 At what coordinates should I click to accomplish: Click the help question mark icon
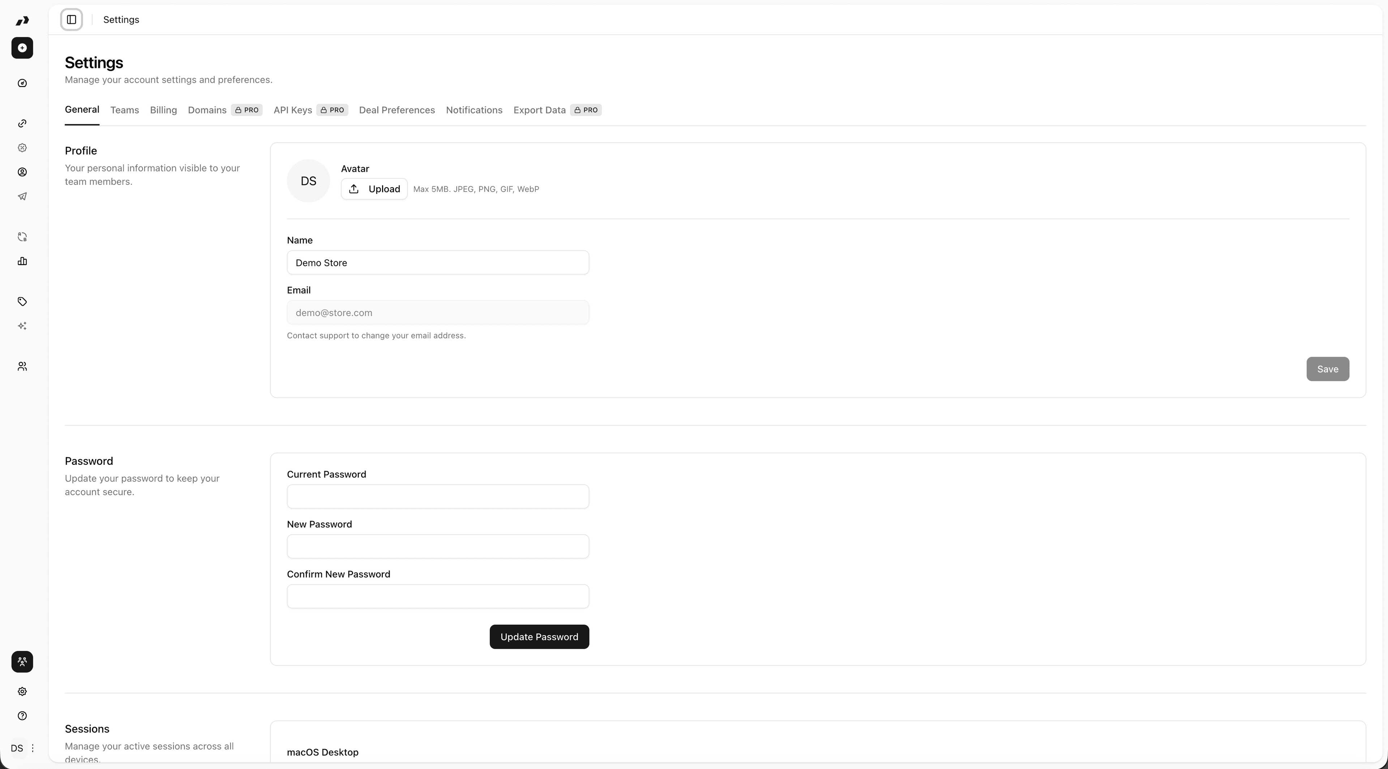pyautogui.click(x=22, y=716)
